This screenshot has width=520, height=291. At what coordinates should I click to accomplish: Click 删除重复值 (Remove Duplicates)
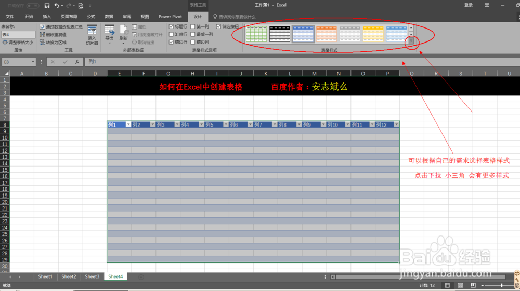point(53,34)
